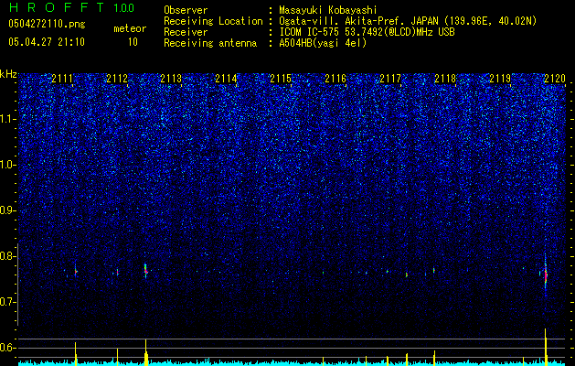This screenshot has height=366, width=575.
Task: Click the 0.9 kHz axis label
Action: pyautogui.click(x=7, y=210)
